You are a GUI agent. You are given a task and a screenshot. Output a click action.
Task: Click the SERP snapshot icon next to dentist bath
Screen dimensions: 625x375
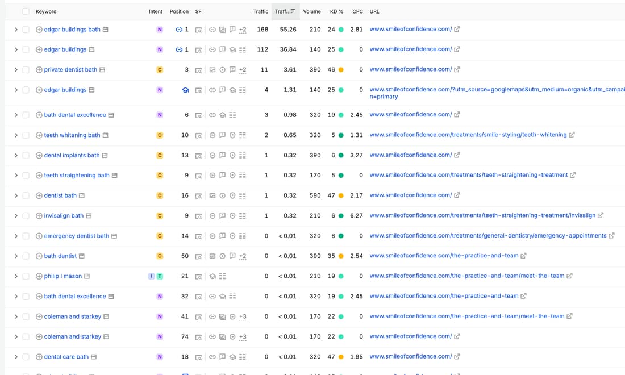coord(198,195)
